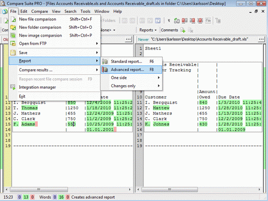Expand the Open from FTP submenu arrow
The width and height of the screenshot is (268, 201).
pos(97,44)
